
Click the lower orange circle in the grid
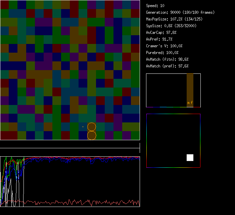coord(92,135)
